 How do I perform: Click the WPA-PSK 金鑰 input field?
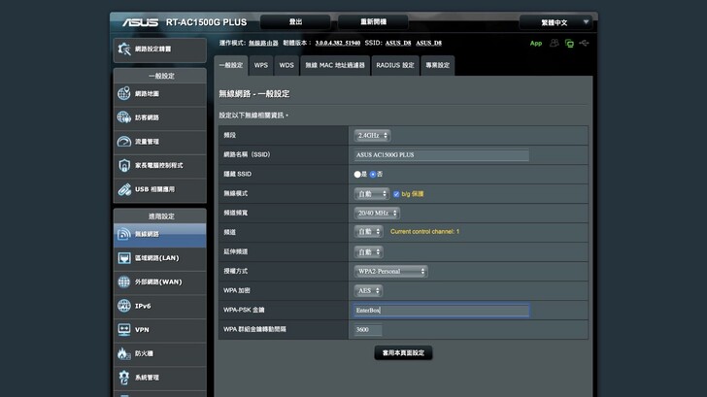coord(441,311)
